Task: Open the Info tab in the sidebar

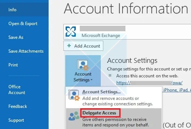Action: pyautogui.click(x=24, y=10)
